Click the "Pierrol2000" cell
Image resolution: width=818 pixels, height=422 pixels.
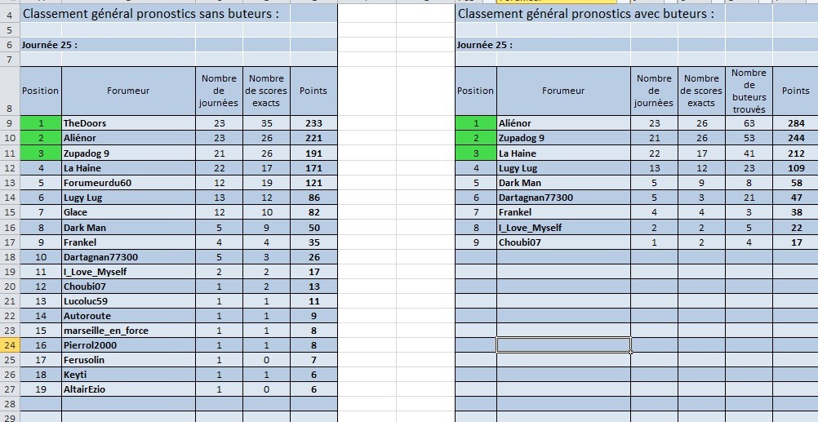128,345
